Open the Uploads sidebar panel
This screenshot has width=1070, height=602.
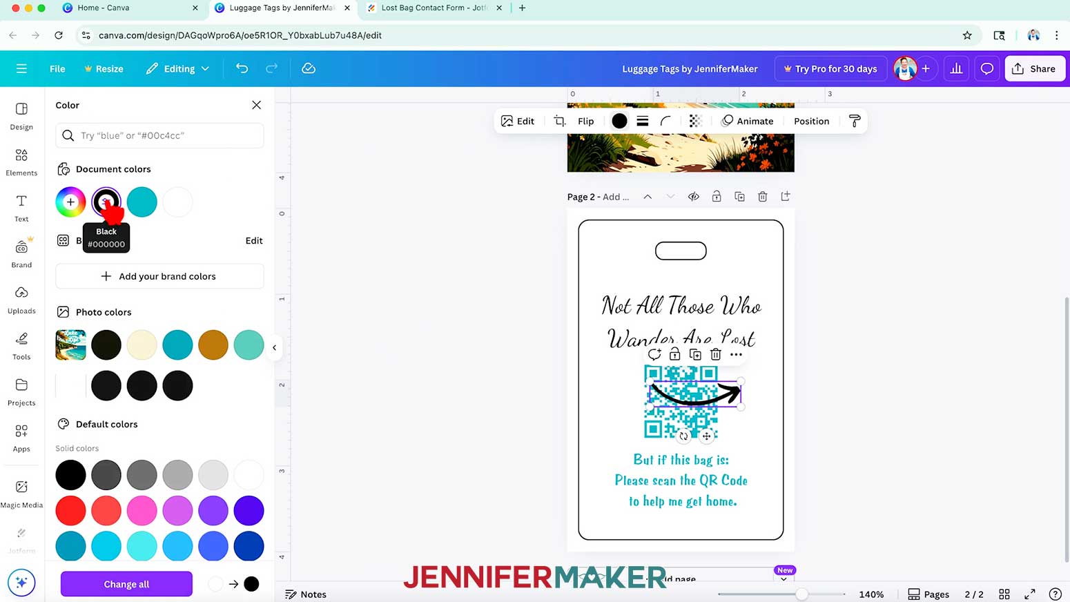[x=21, y=300]
